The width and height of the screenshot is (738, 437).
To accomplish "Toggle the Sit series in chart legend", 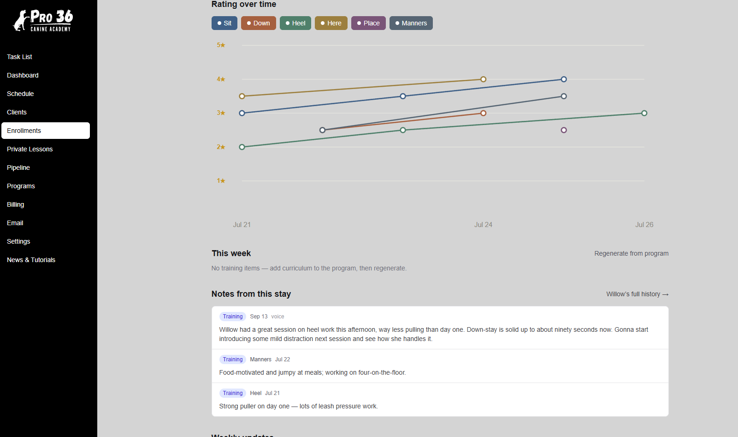I will pos(224,23).
